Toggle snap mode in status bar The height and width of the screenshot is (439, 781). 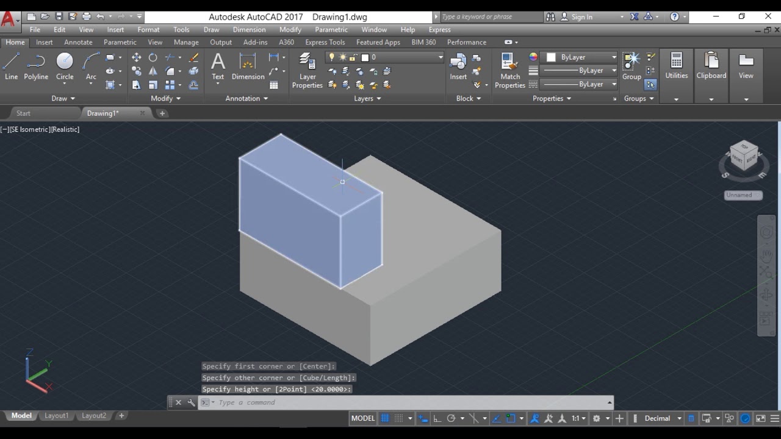[399, 418]
